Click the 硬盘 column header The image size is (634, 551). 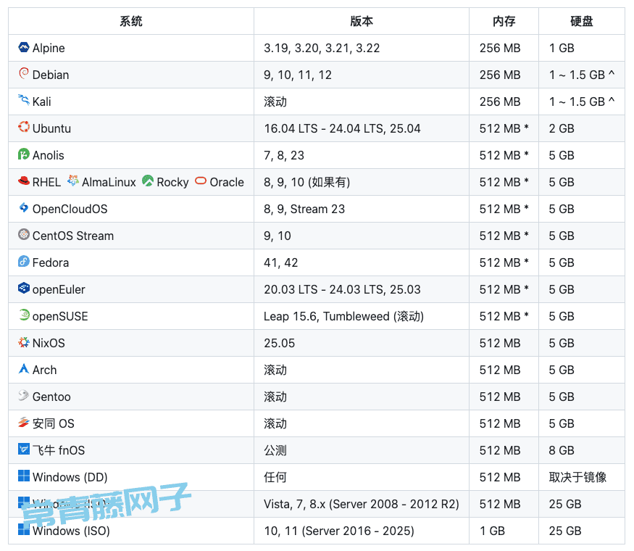point(581,21)
